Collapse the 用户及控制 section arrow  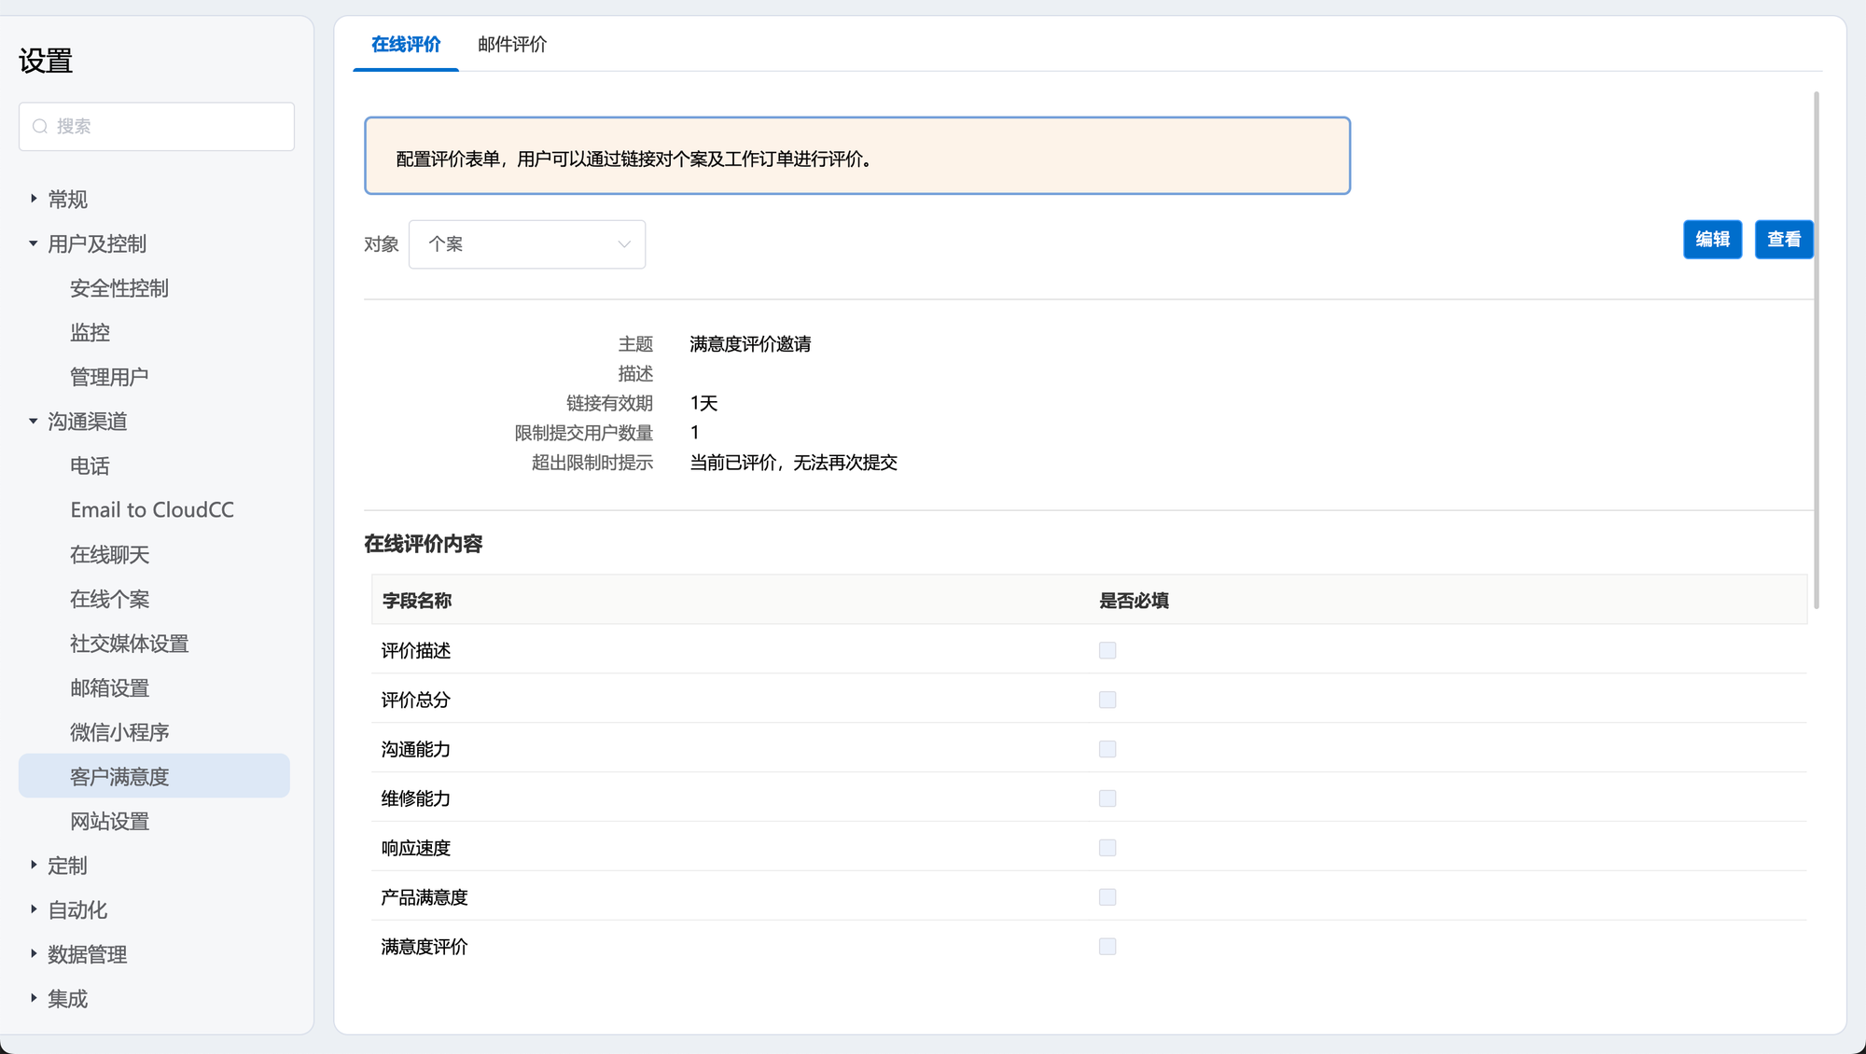click(x=34, y=243)
